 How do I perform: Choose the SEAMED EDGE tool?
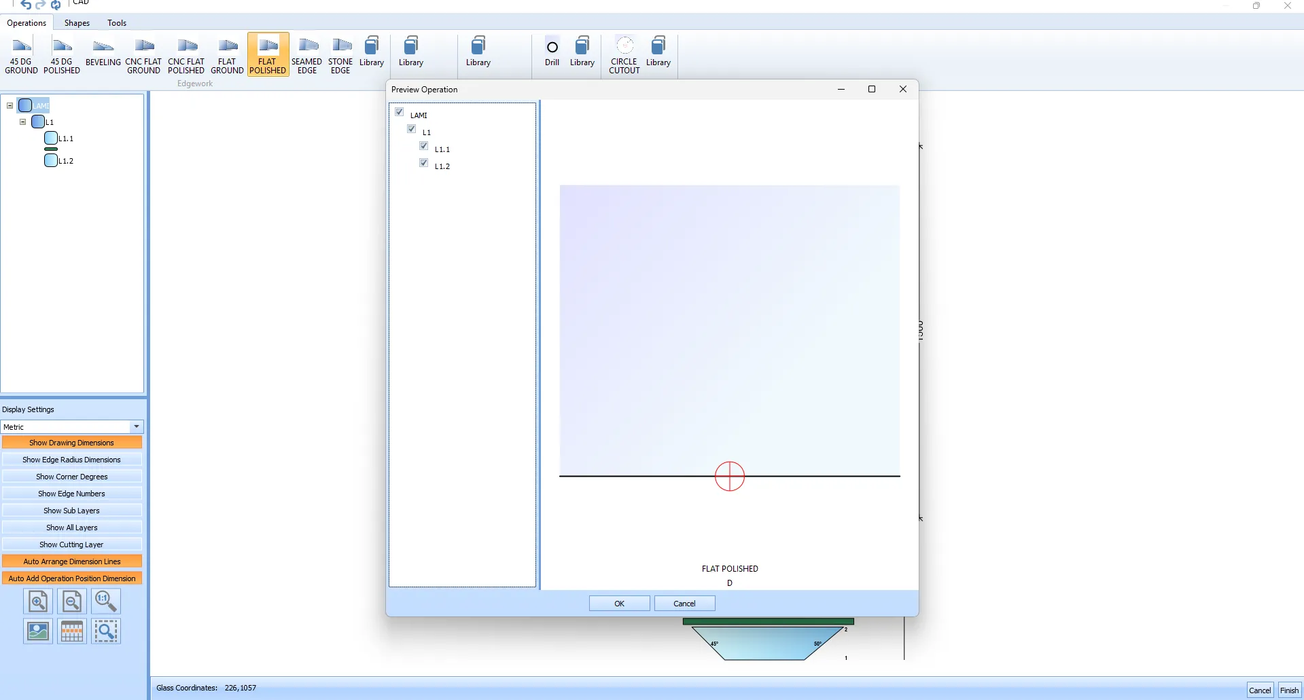point(306,54)
